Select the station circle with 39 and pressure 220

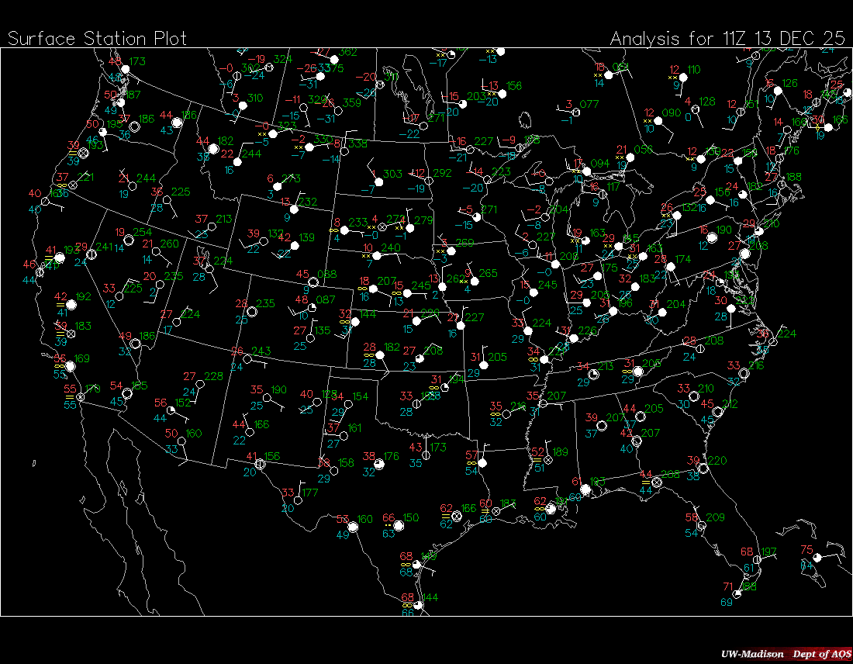click(703, 468)
